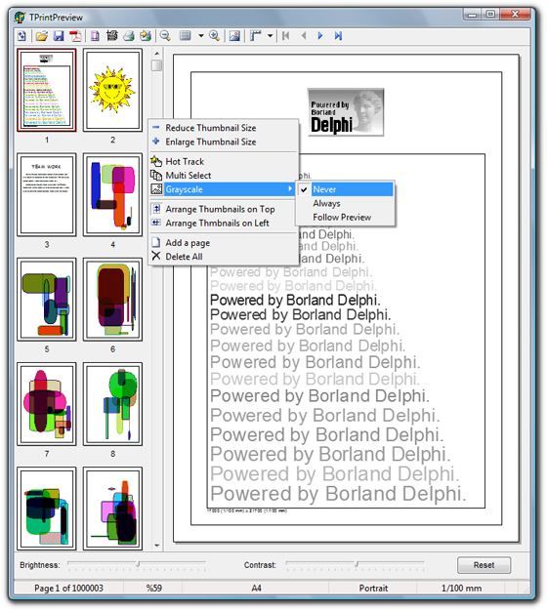Click the printer icon in the toolbar

129,36
